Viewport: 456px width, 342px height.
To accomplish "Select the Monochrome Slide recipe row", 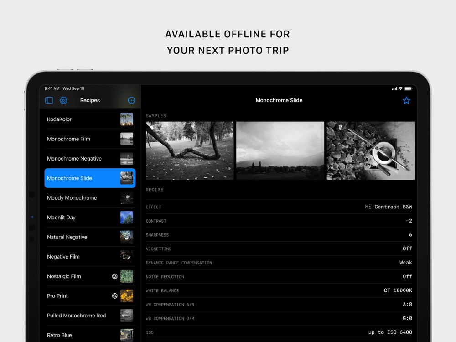I will (x=90, y=178).
